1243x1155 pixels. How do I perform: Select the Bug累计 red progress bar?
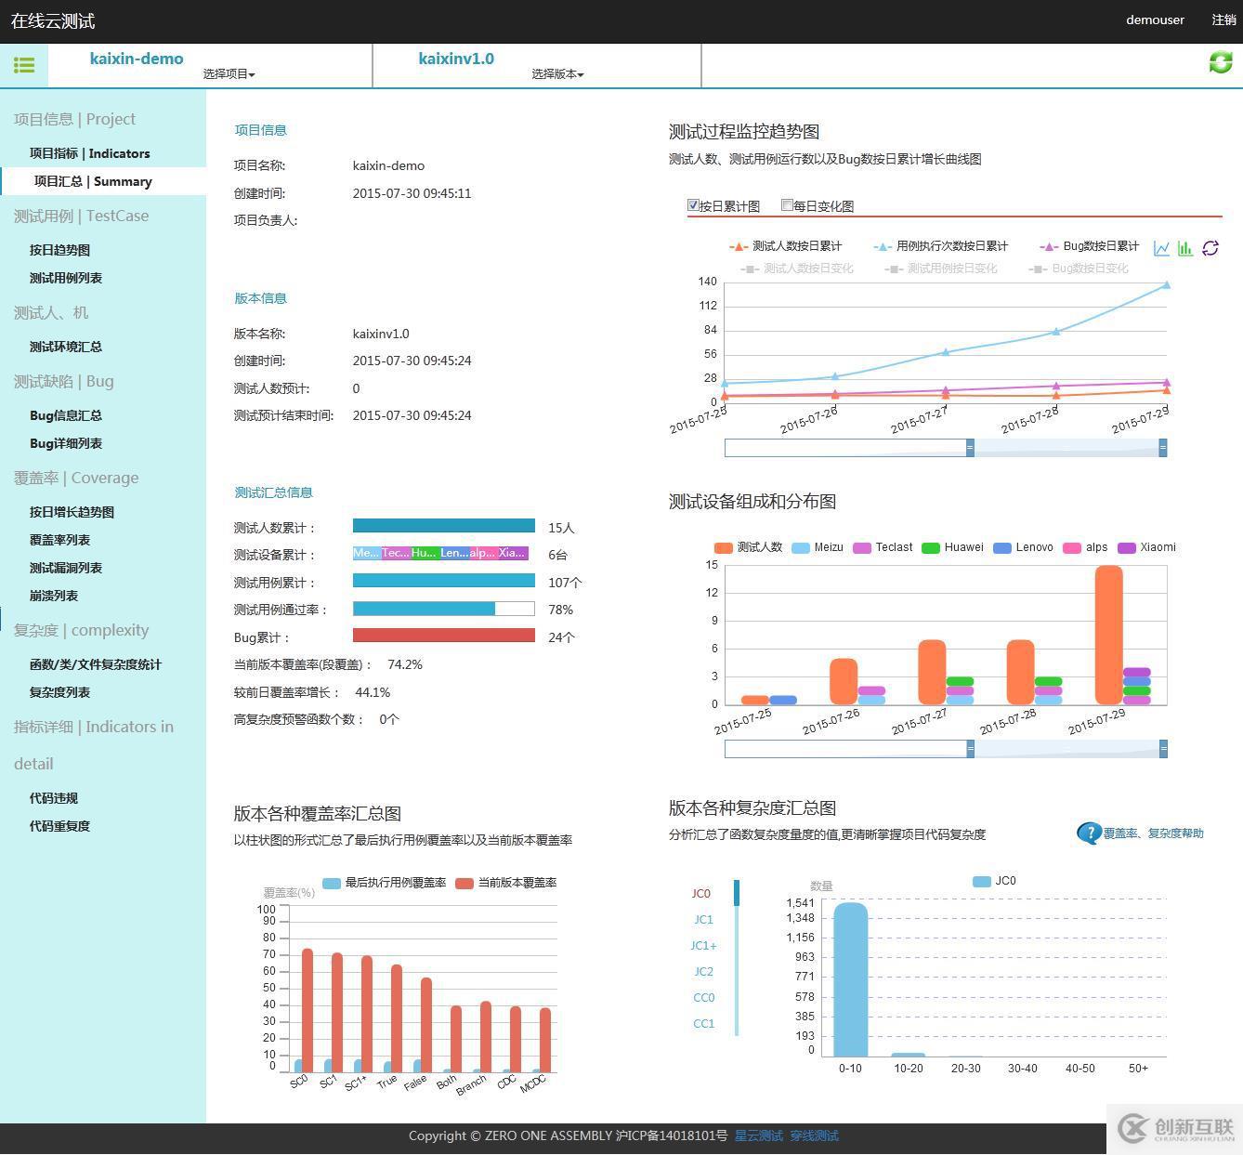[x=443, y=637]
